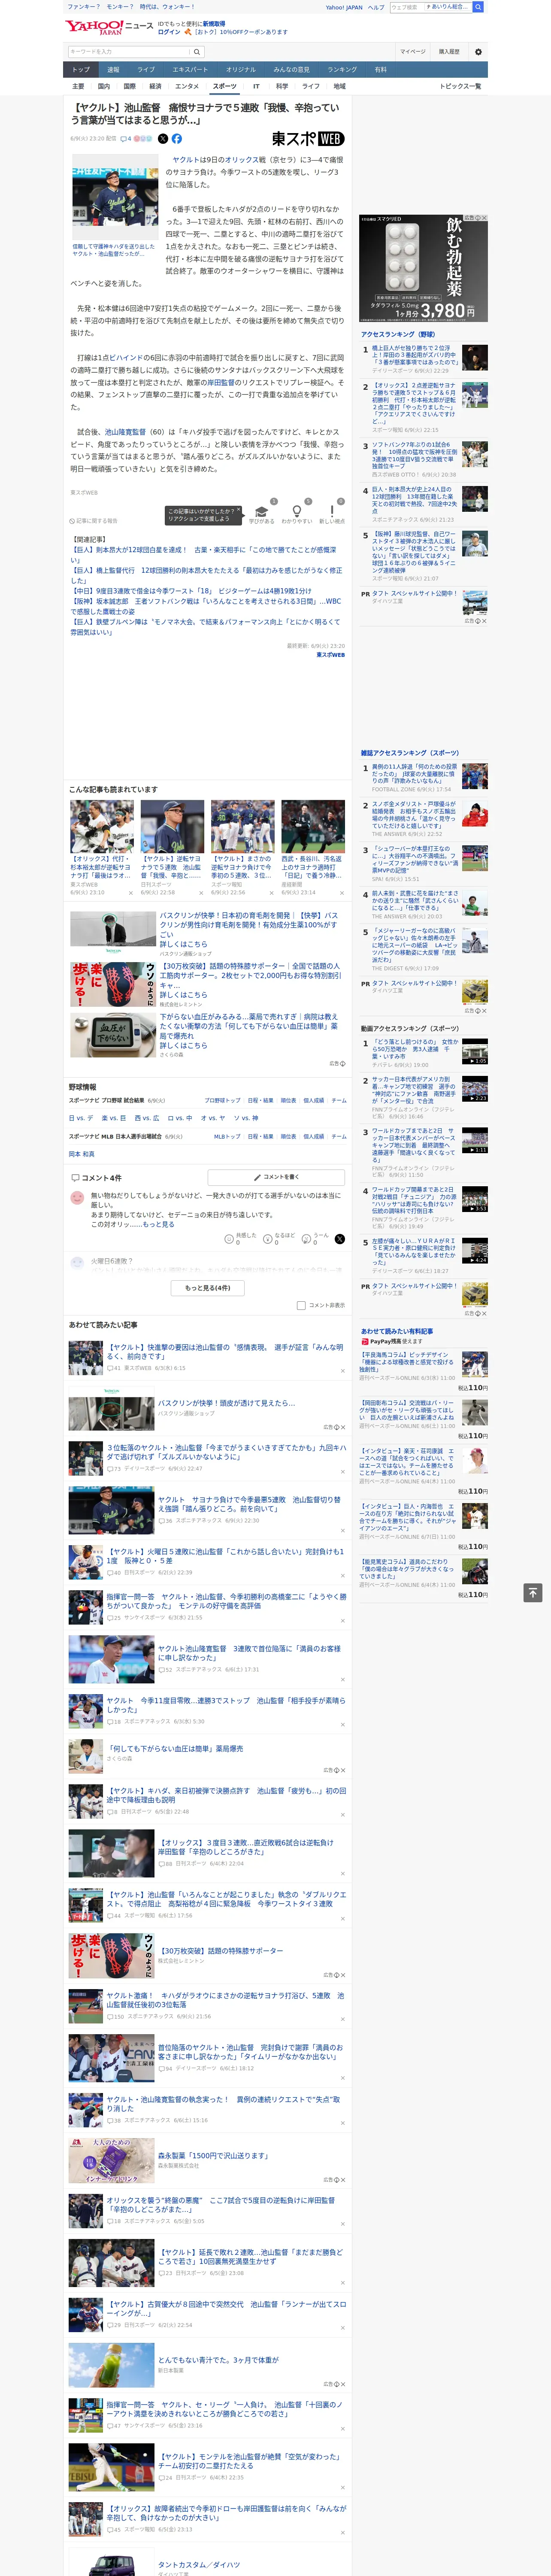Select the 国際 category tab
This screenshot has width=551, height=2576.
[x=130, y=86]
